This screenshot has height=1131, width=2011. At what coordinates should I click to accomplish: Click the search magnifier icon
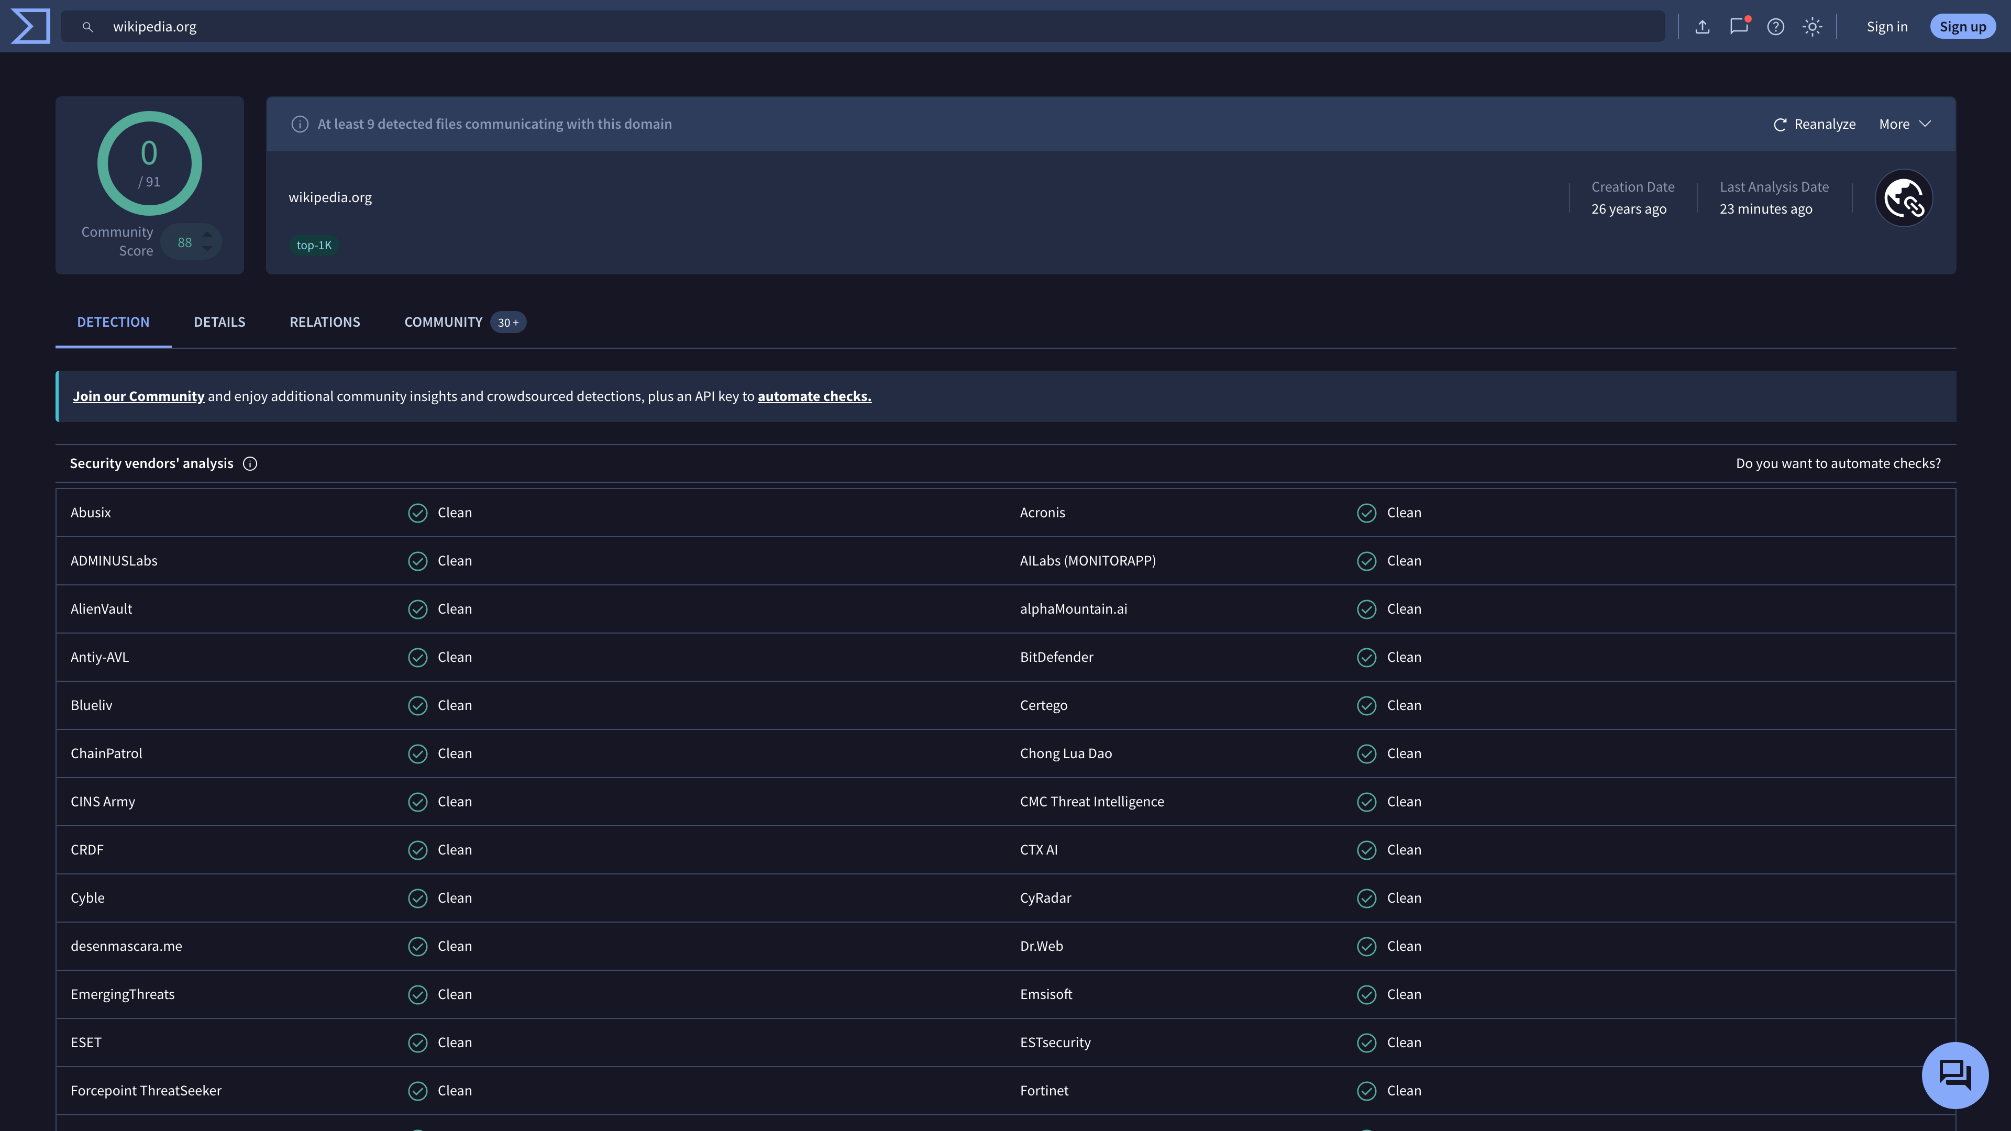click(x=87, y=27)
